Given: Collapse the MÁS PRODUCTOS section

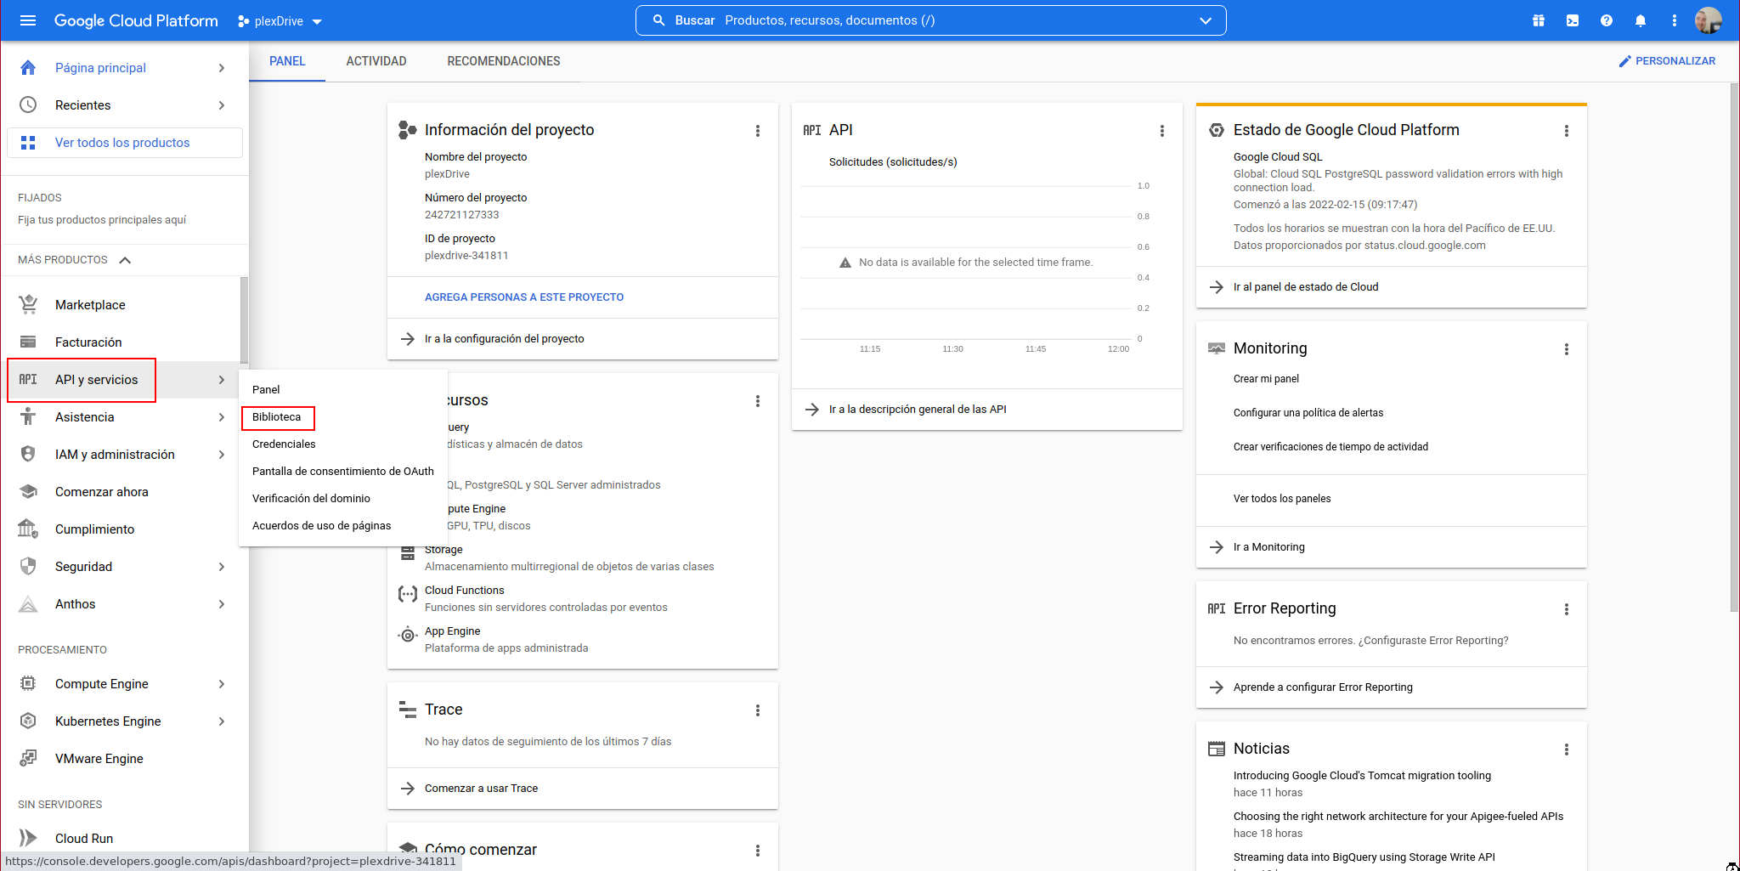Looking at the screenshot, I should coord(125,260).
